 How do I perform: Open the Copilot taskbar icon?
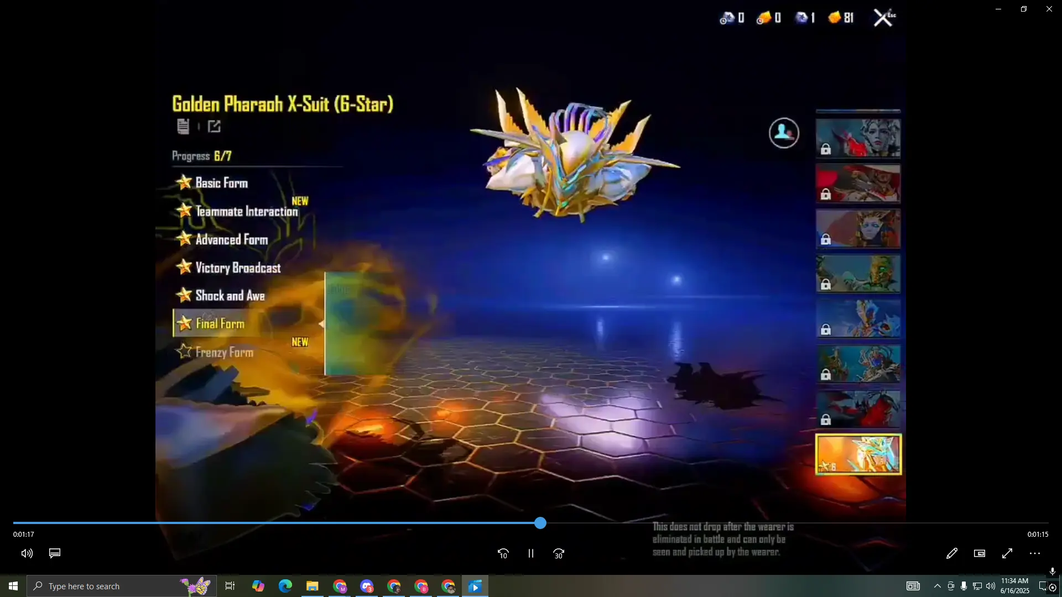258,586
